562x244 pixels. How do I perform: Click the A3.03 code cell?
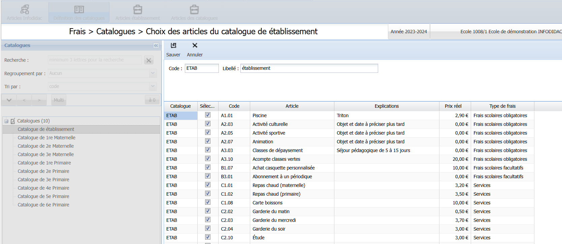point(234,150)
